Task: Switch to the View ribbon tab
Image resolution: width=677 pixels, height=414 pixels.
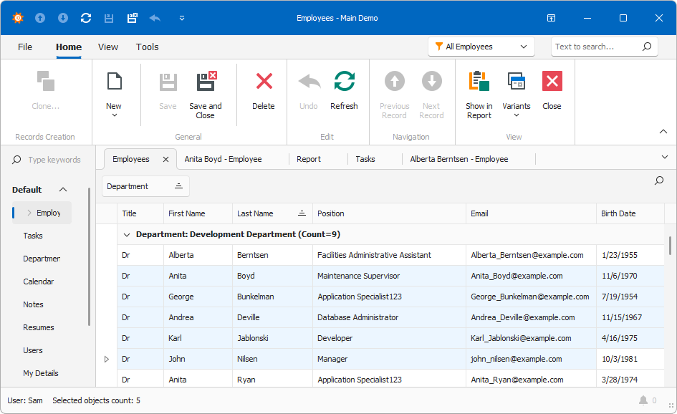Action: [x=108, y=47]
